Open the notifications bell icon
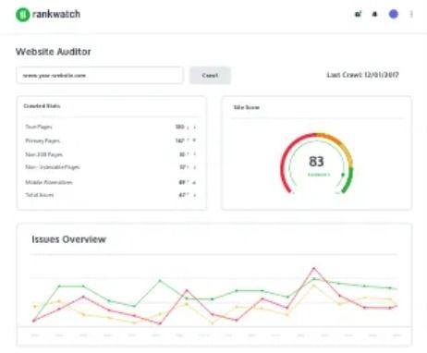The width and height of the screenshot is (427, 353). click(374, 14)
